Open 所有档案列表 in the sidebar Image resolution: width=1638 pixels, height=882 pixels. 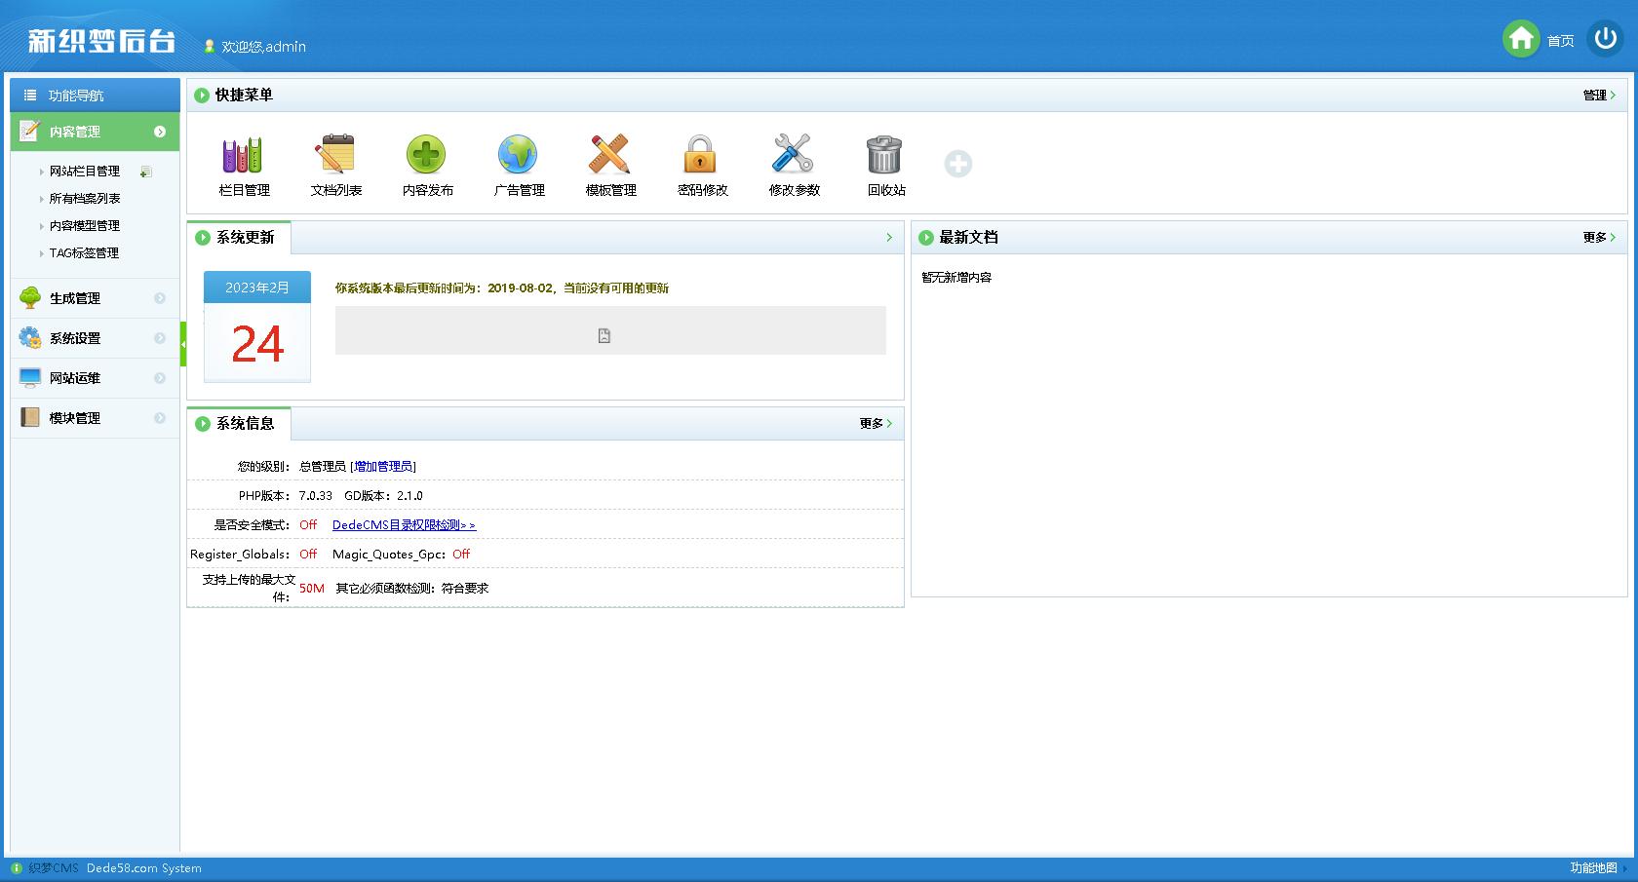coord(85,199)
